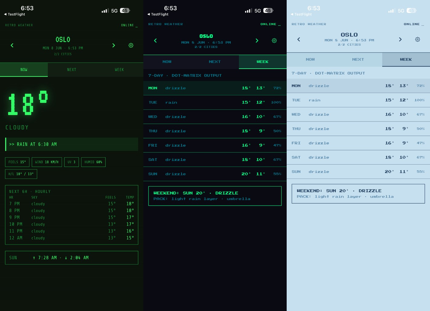Go to next city in green screen
The width and height of the screenshot is (430, 311).
pyautogui.click(x=114, y=45)
